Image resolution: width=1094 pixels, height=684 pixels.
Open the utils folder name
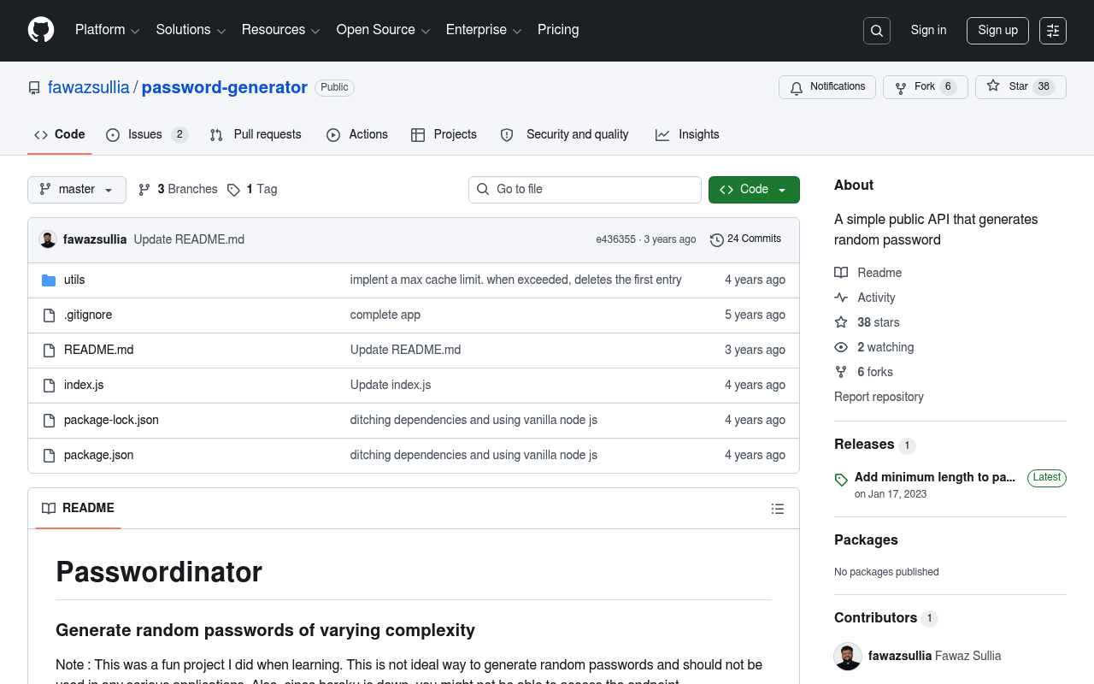(x=74, y=280)
